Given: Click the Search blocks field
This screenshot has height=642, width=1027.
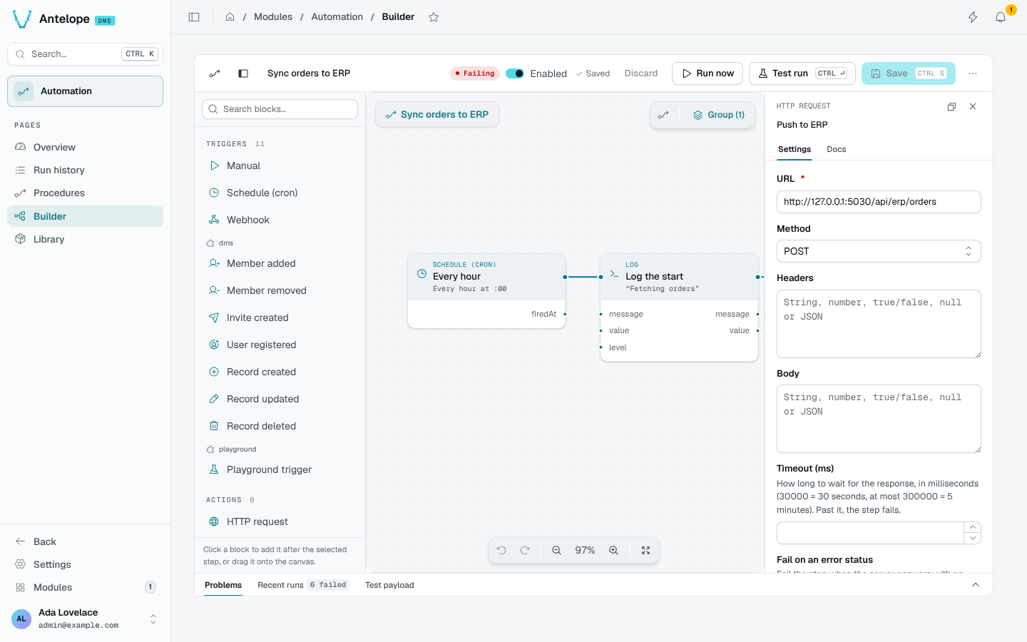Looking at the screenshot, I should click(x=280, y=109).
